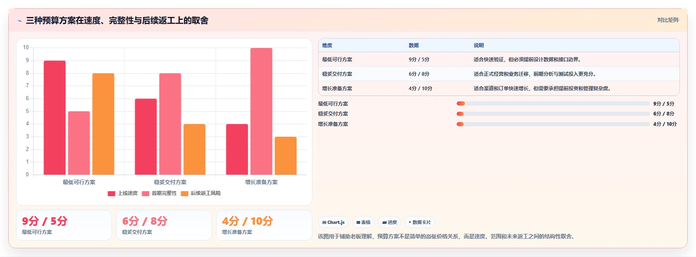Click the 后续返工风险 bar for 最低可行方案
This screenshot has width=696, height=257.
[x=103, y=124]
